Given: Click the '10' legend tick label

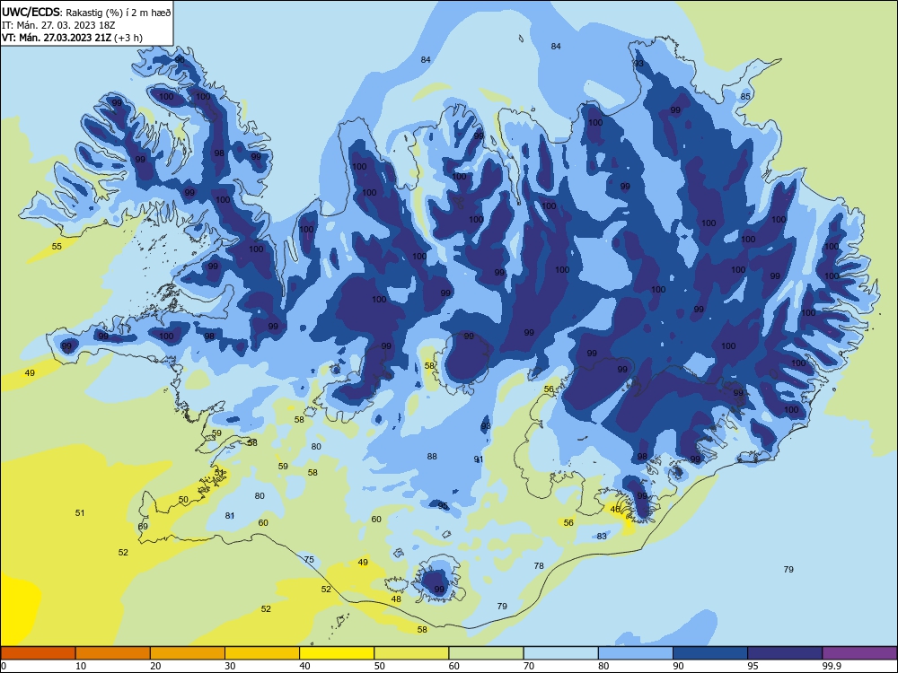Looking at the screenshot, I should pyautogui.click(x=81, y=666).
